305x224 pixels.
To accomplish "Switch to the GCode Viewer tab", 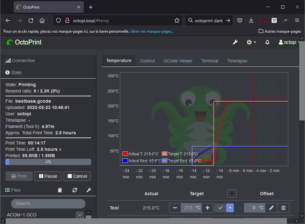I will [x=178, y=61].
